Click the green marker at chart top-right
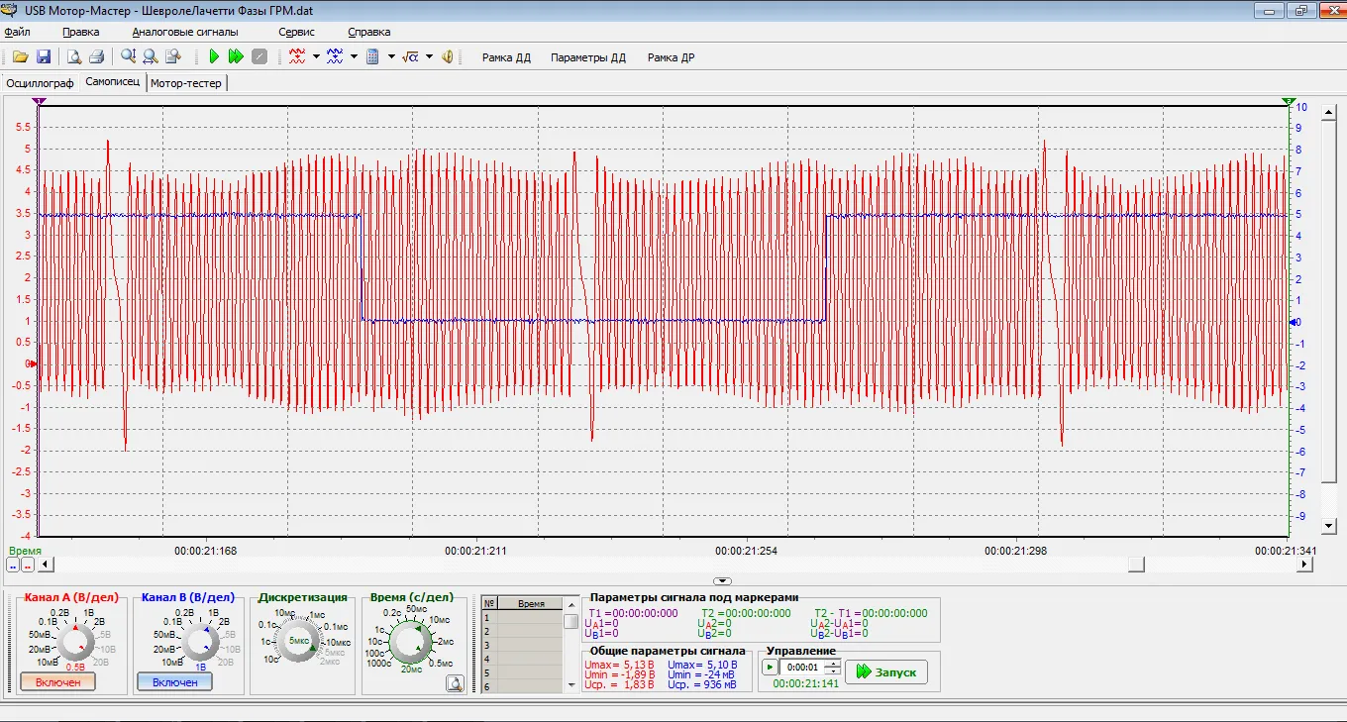The image size is (1347, 722). pyautogui.click(x=1289, y=101)
